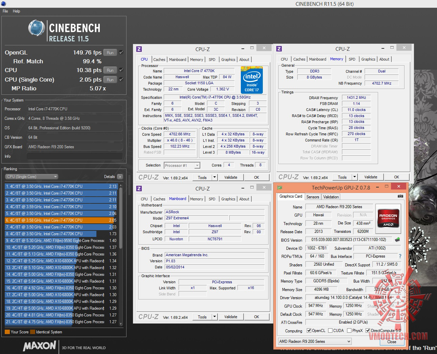437x354 pixels.
Task: Toggle the CUDA computing checkbox
Action: click(x=330, y=331)
